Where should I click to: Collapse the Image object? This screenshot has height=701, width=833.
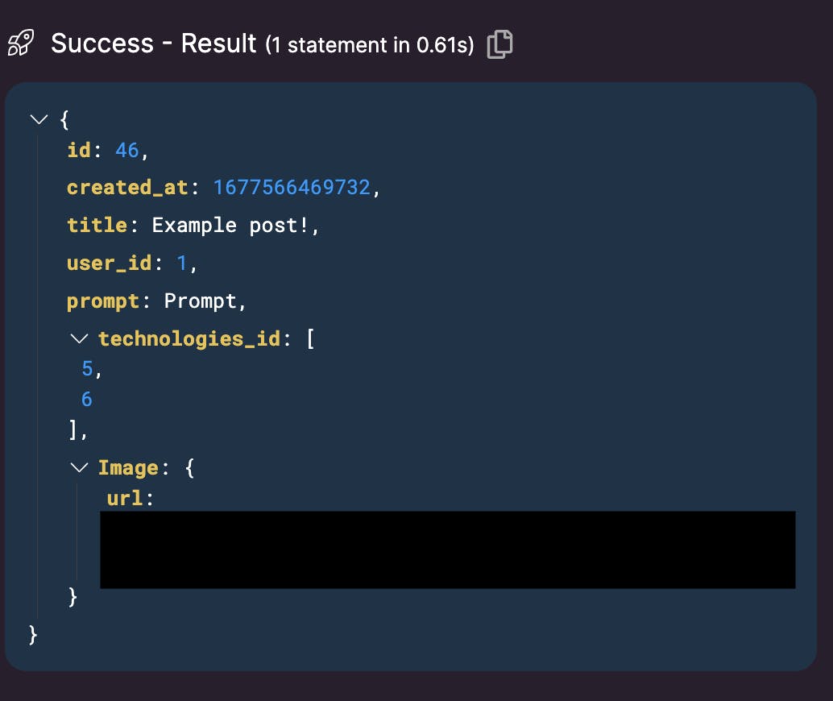point(79,467)
